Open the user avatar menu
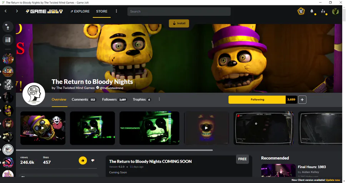Image resolution: width=346 pixels, height=183 pixels. pyautogui.click(x=335, y=11)
